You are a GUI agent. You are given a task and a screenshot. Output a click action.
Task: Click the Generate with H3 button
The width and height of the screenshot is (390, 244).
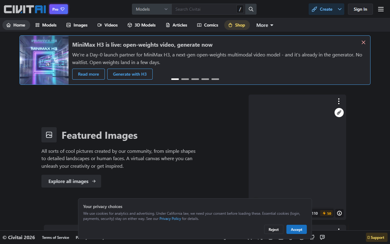(130, 74)
